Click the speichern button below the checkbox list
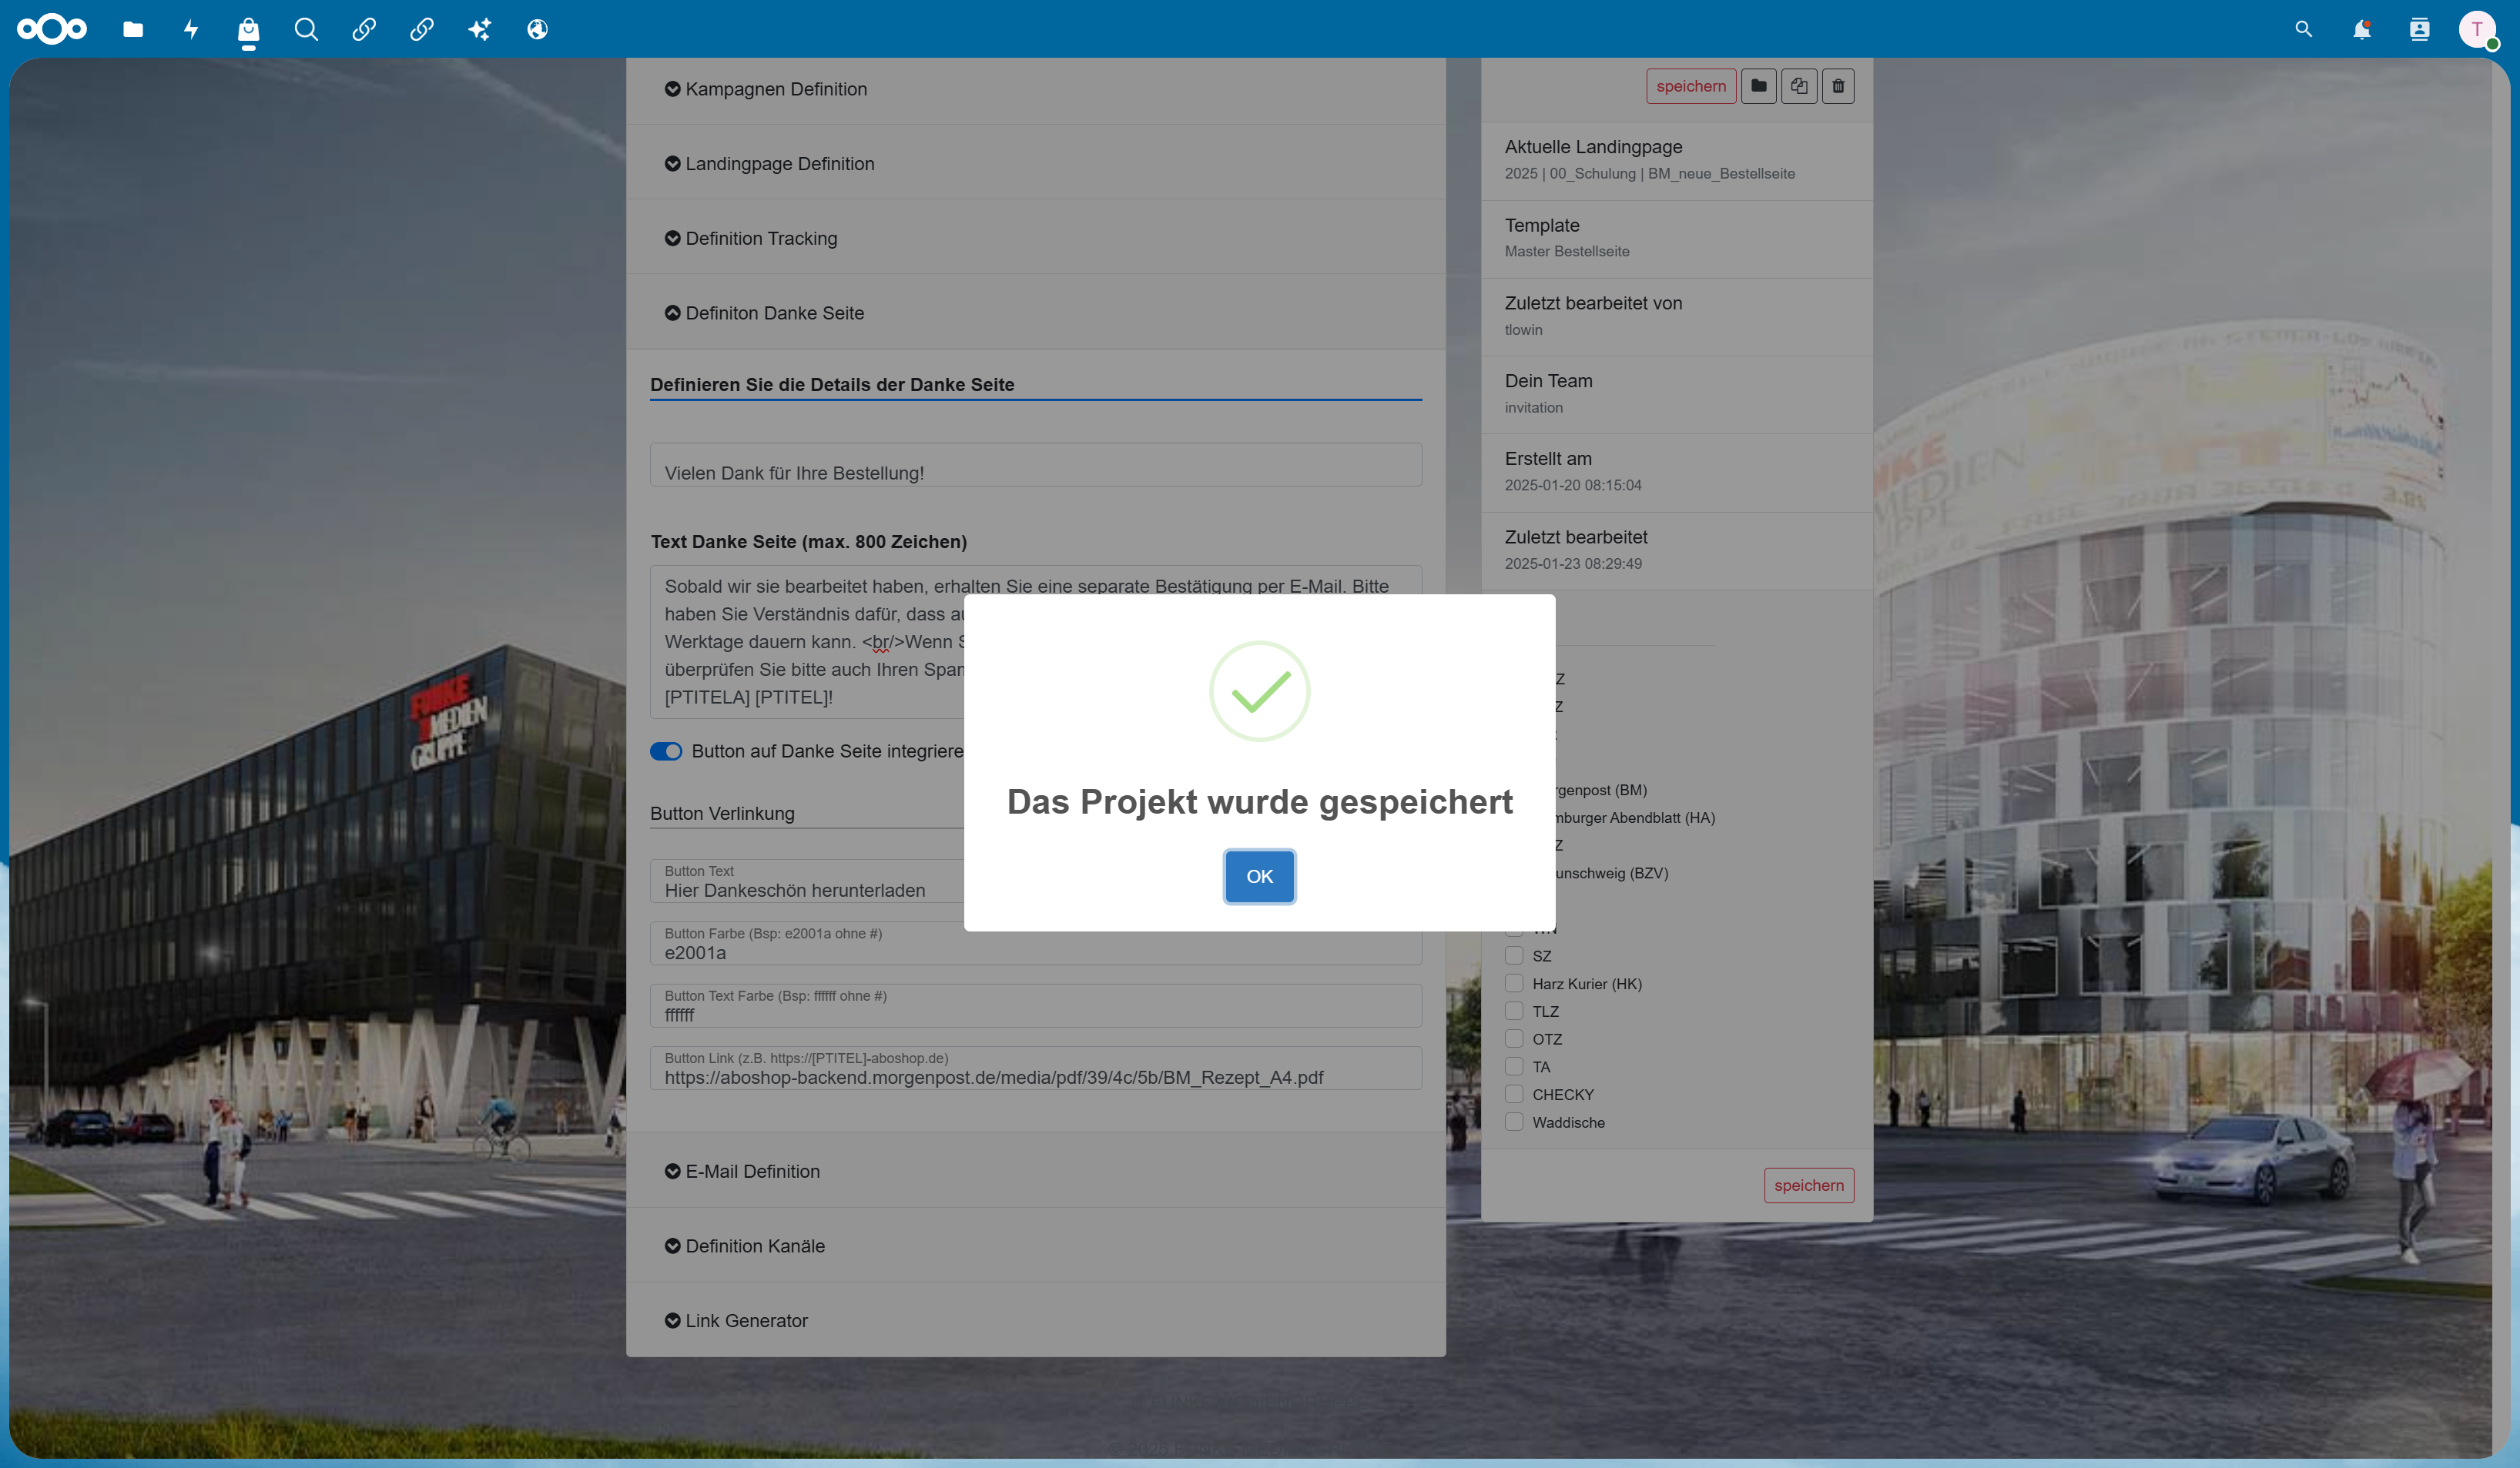 1808,1185
